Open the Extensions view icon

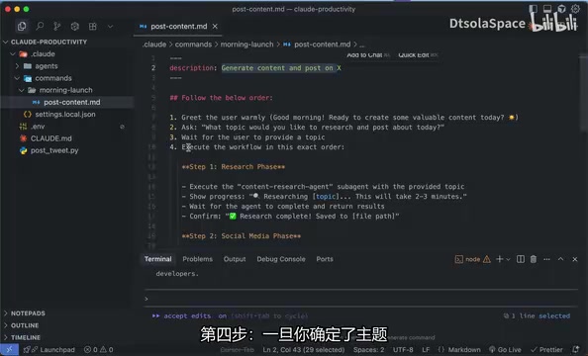[x=92, y=27]
